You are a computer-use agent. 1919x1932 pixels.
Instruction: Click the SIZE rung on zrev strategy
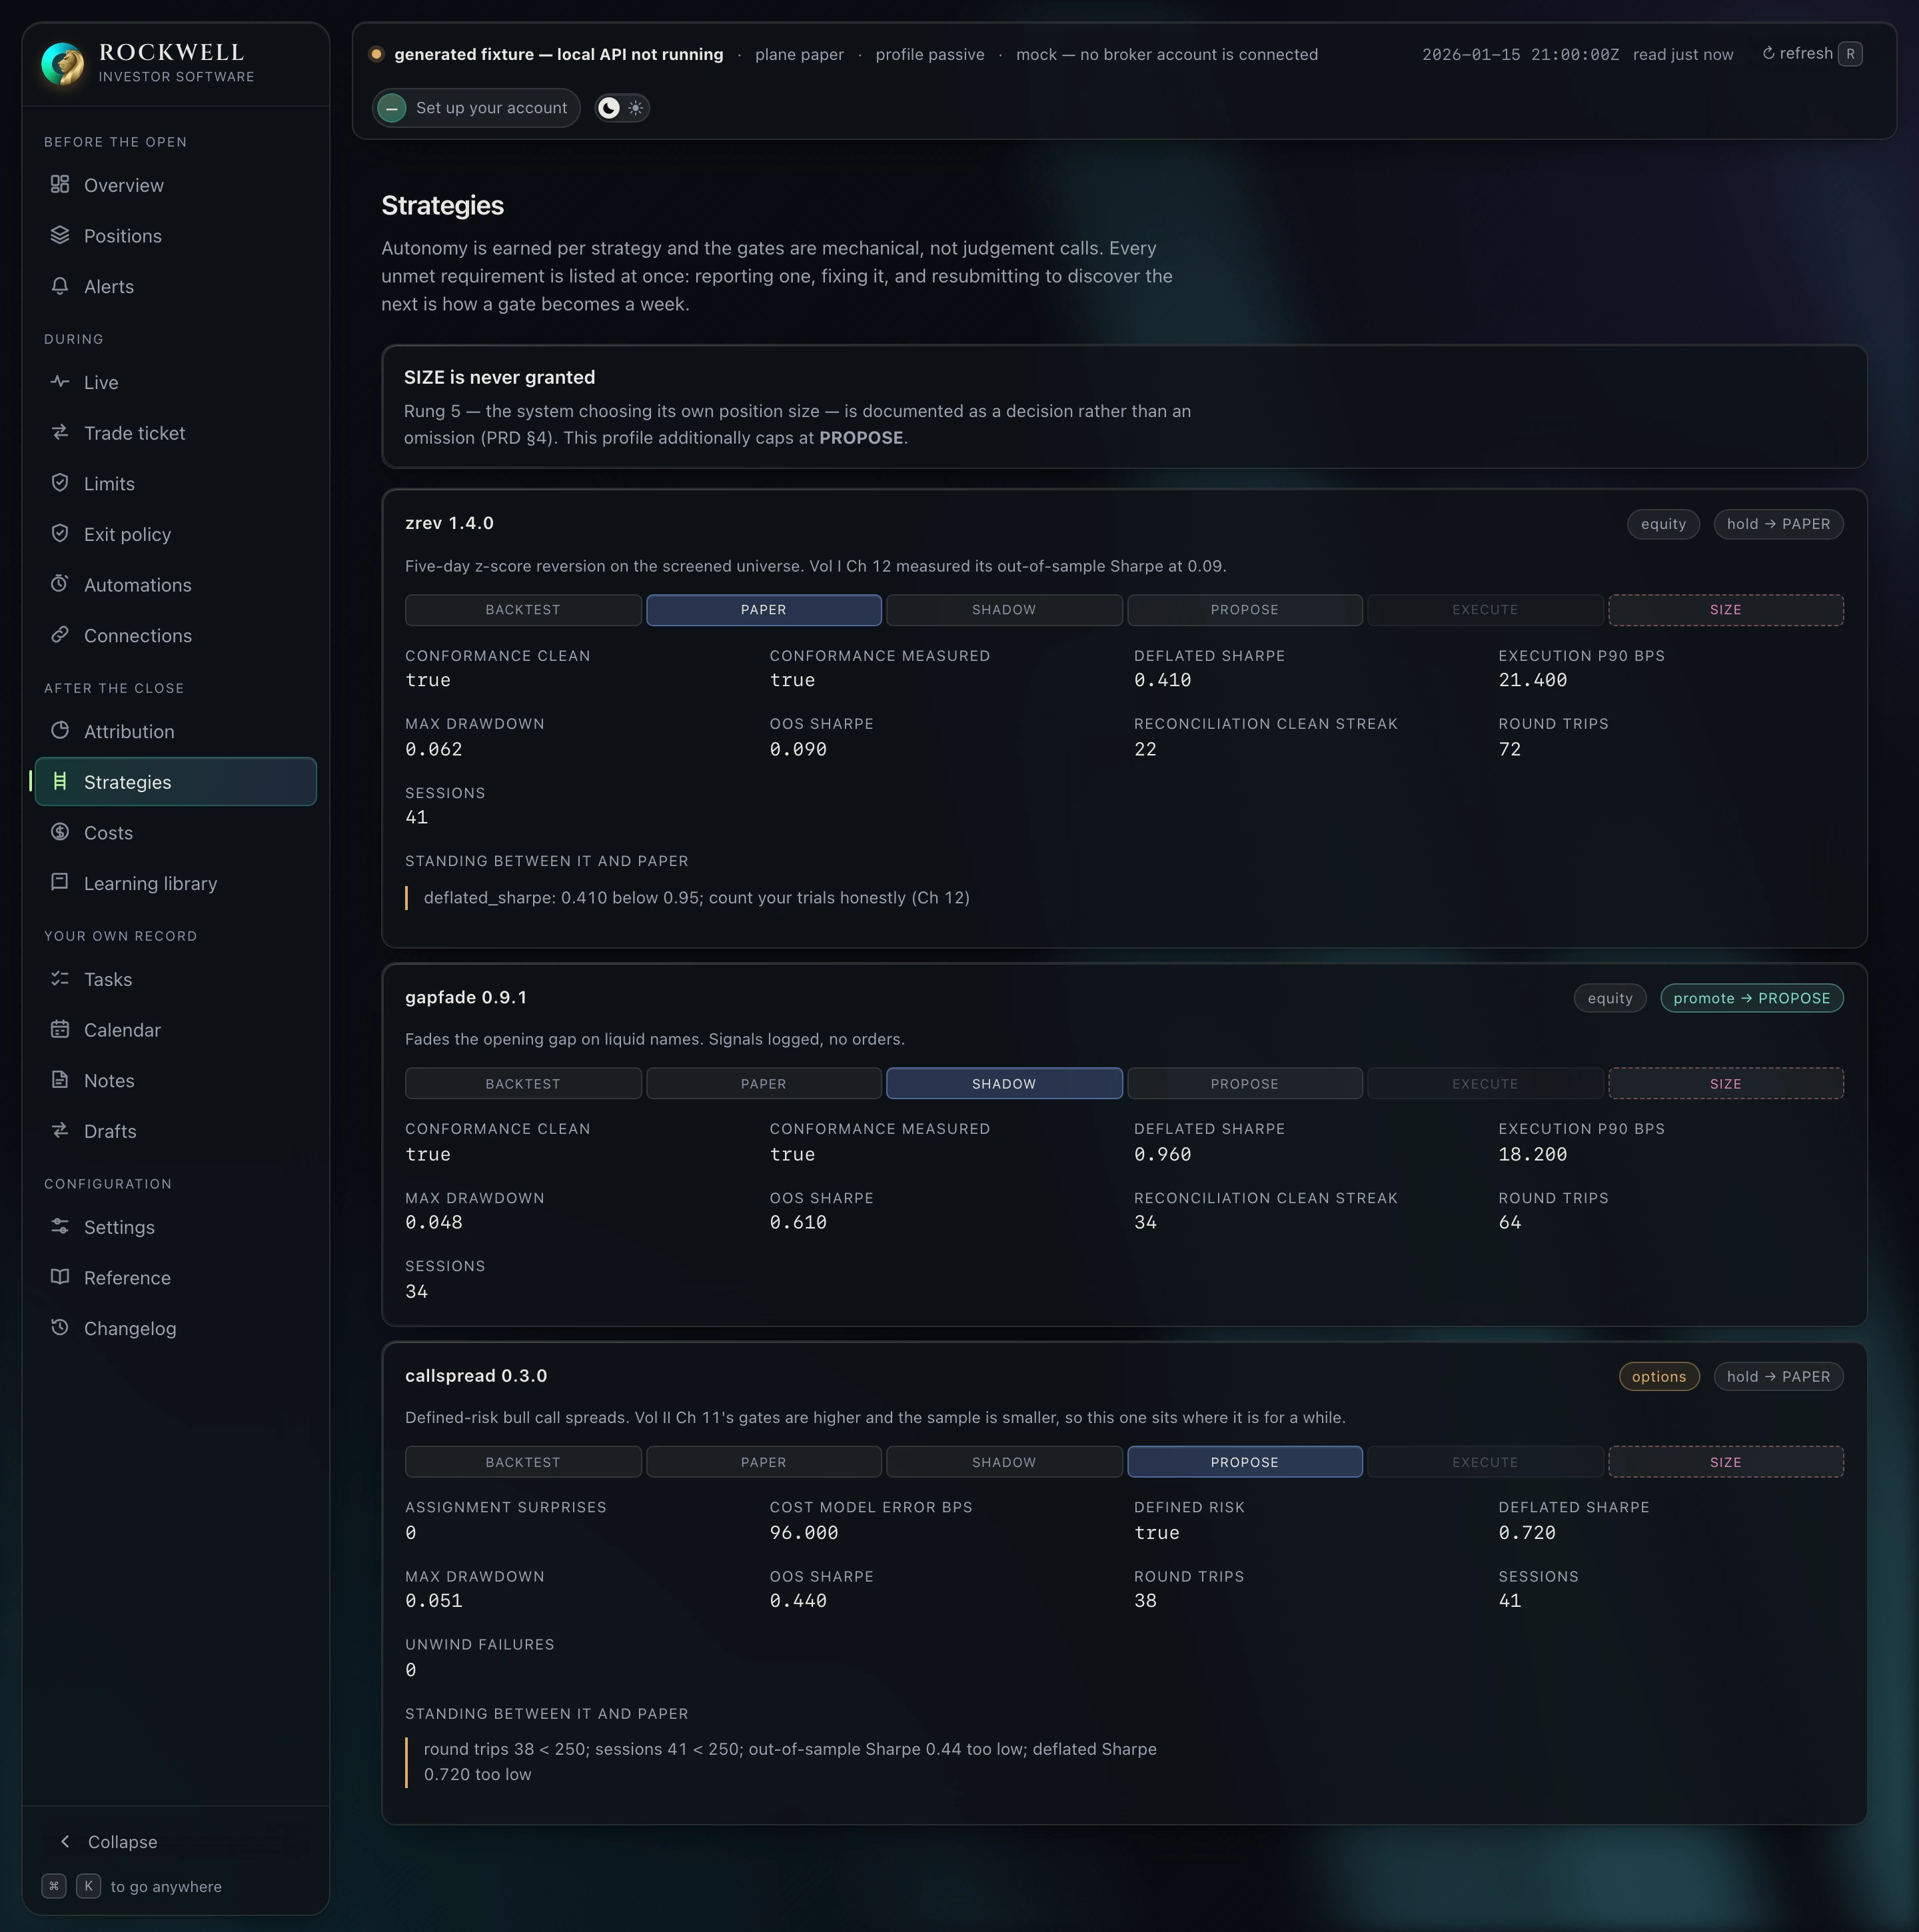[x=1726, y=610]
